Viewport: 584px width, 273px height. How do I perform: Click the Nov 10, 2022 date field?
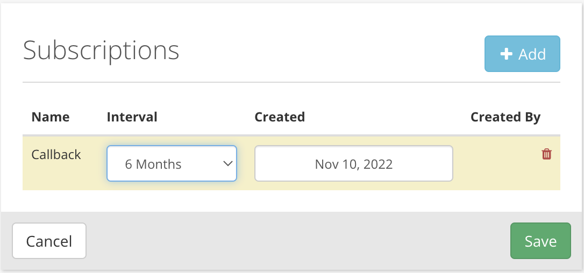pyautogui.click(x=353, y=163)
